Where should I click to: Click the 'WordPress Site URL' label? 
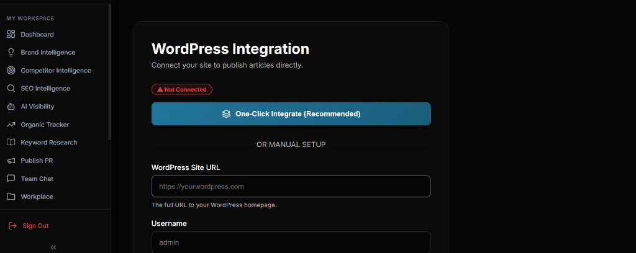coord(186,167)
